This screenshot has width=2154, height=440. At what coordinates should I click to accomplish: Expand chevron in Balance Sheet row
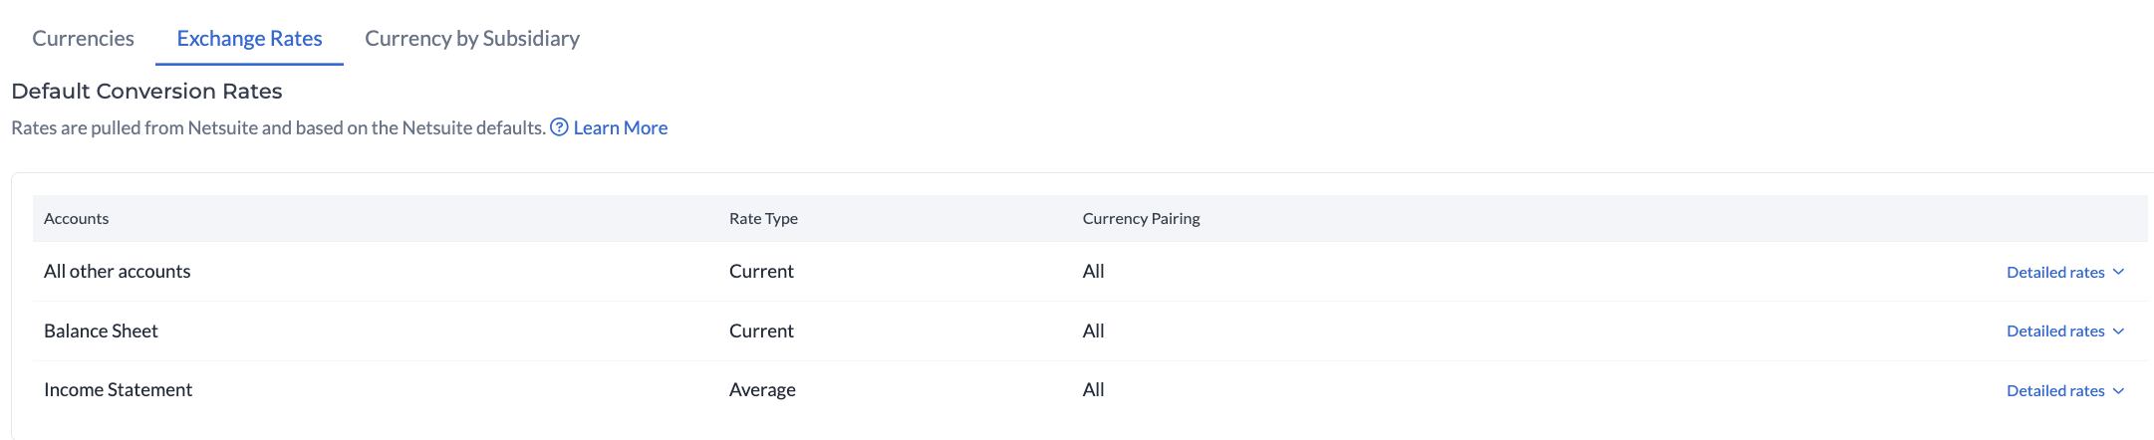point(2118,331)
